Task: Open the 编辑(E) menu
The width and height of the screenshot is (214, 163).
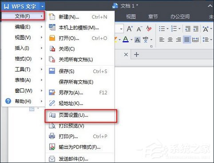Action: [x=23, y=27]
